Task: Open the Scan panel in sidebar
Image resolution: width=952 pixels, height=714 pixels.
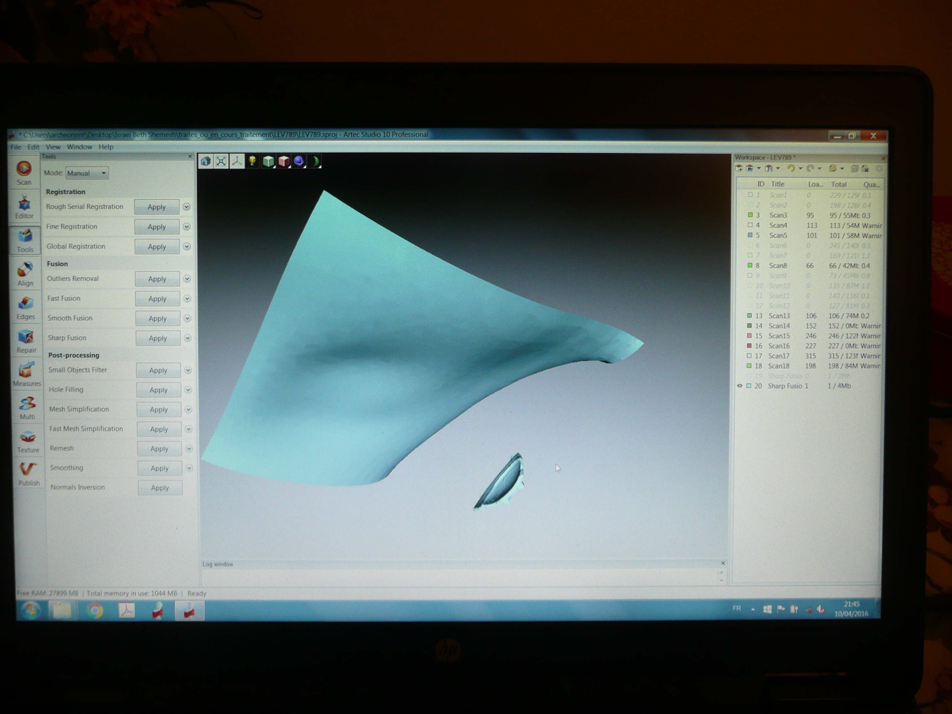Action: pos(24,173)
